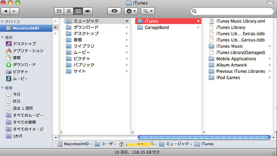Switch to icon view
Viewport: 277px width, 156px height.
click(x=59, y=11)
